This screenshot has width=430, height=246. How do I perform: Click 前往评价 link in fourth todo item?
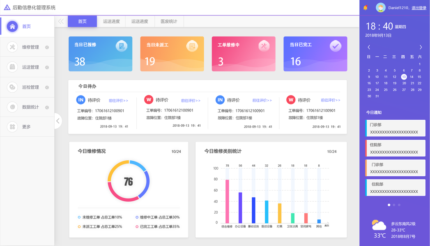coord(331,100)
